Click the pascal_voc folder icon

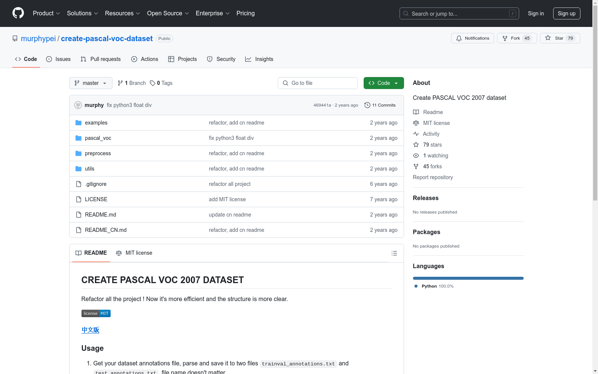[x=78, y=138]
